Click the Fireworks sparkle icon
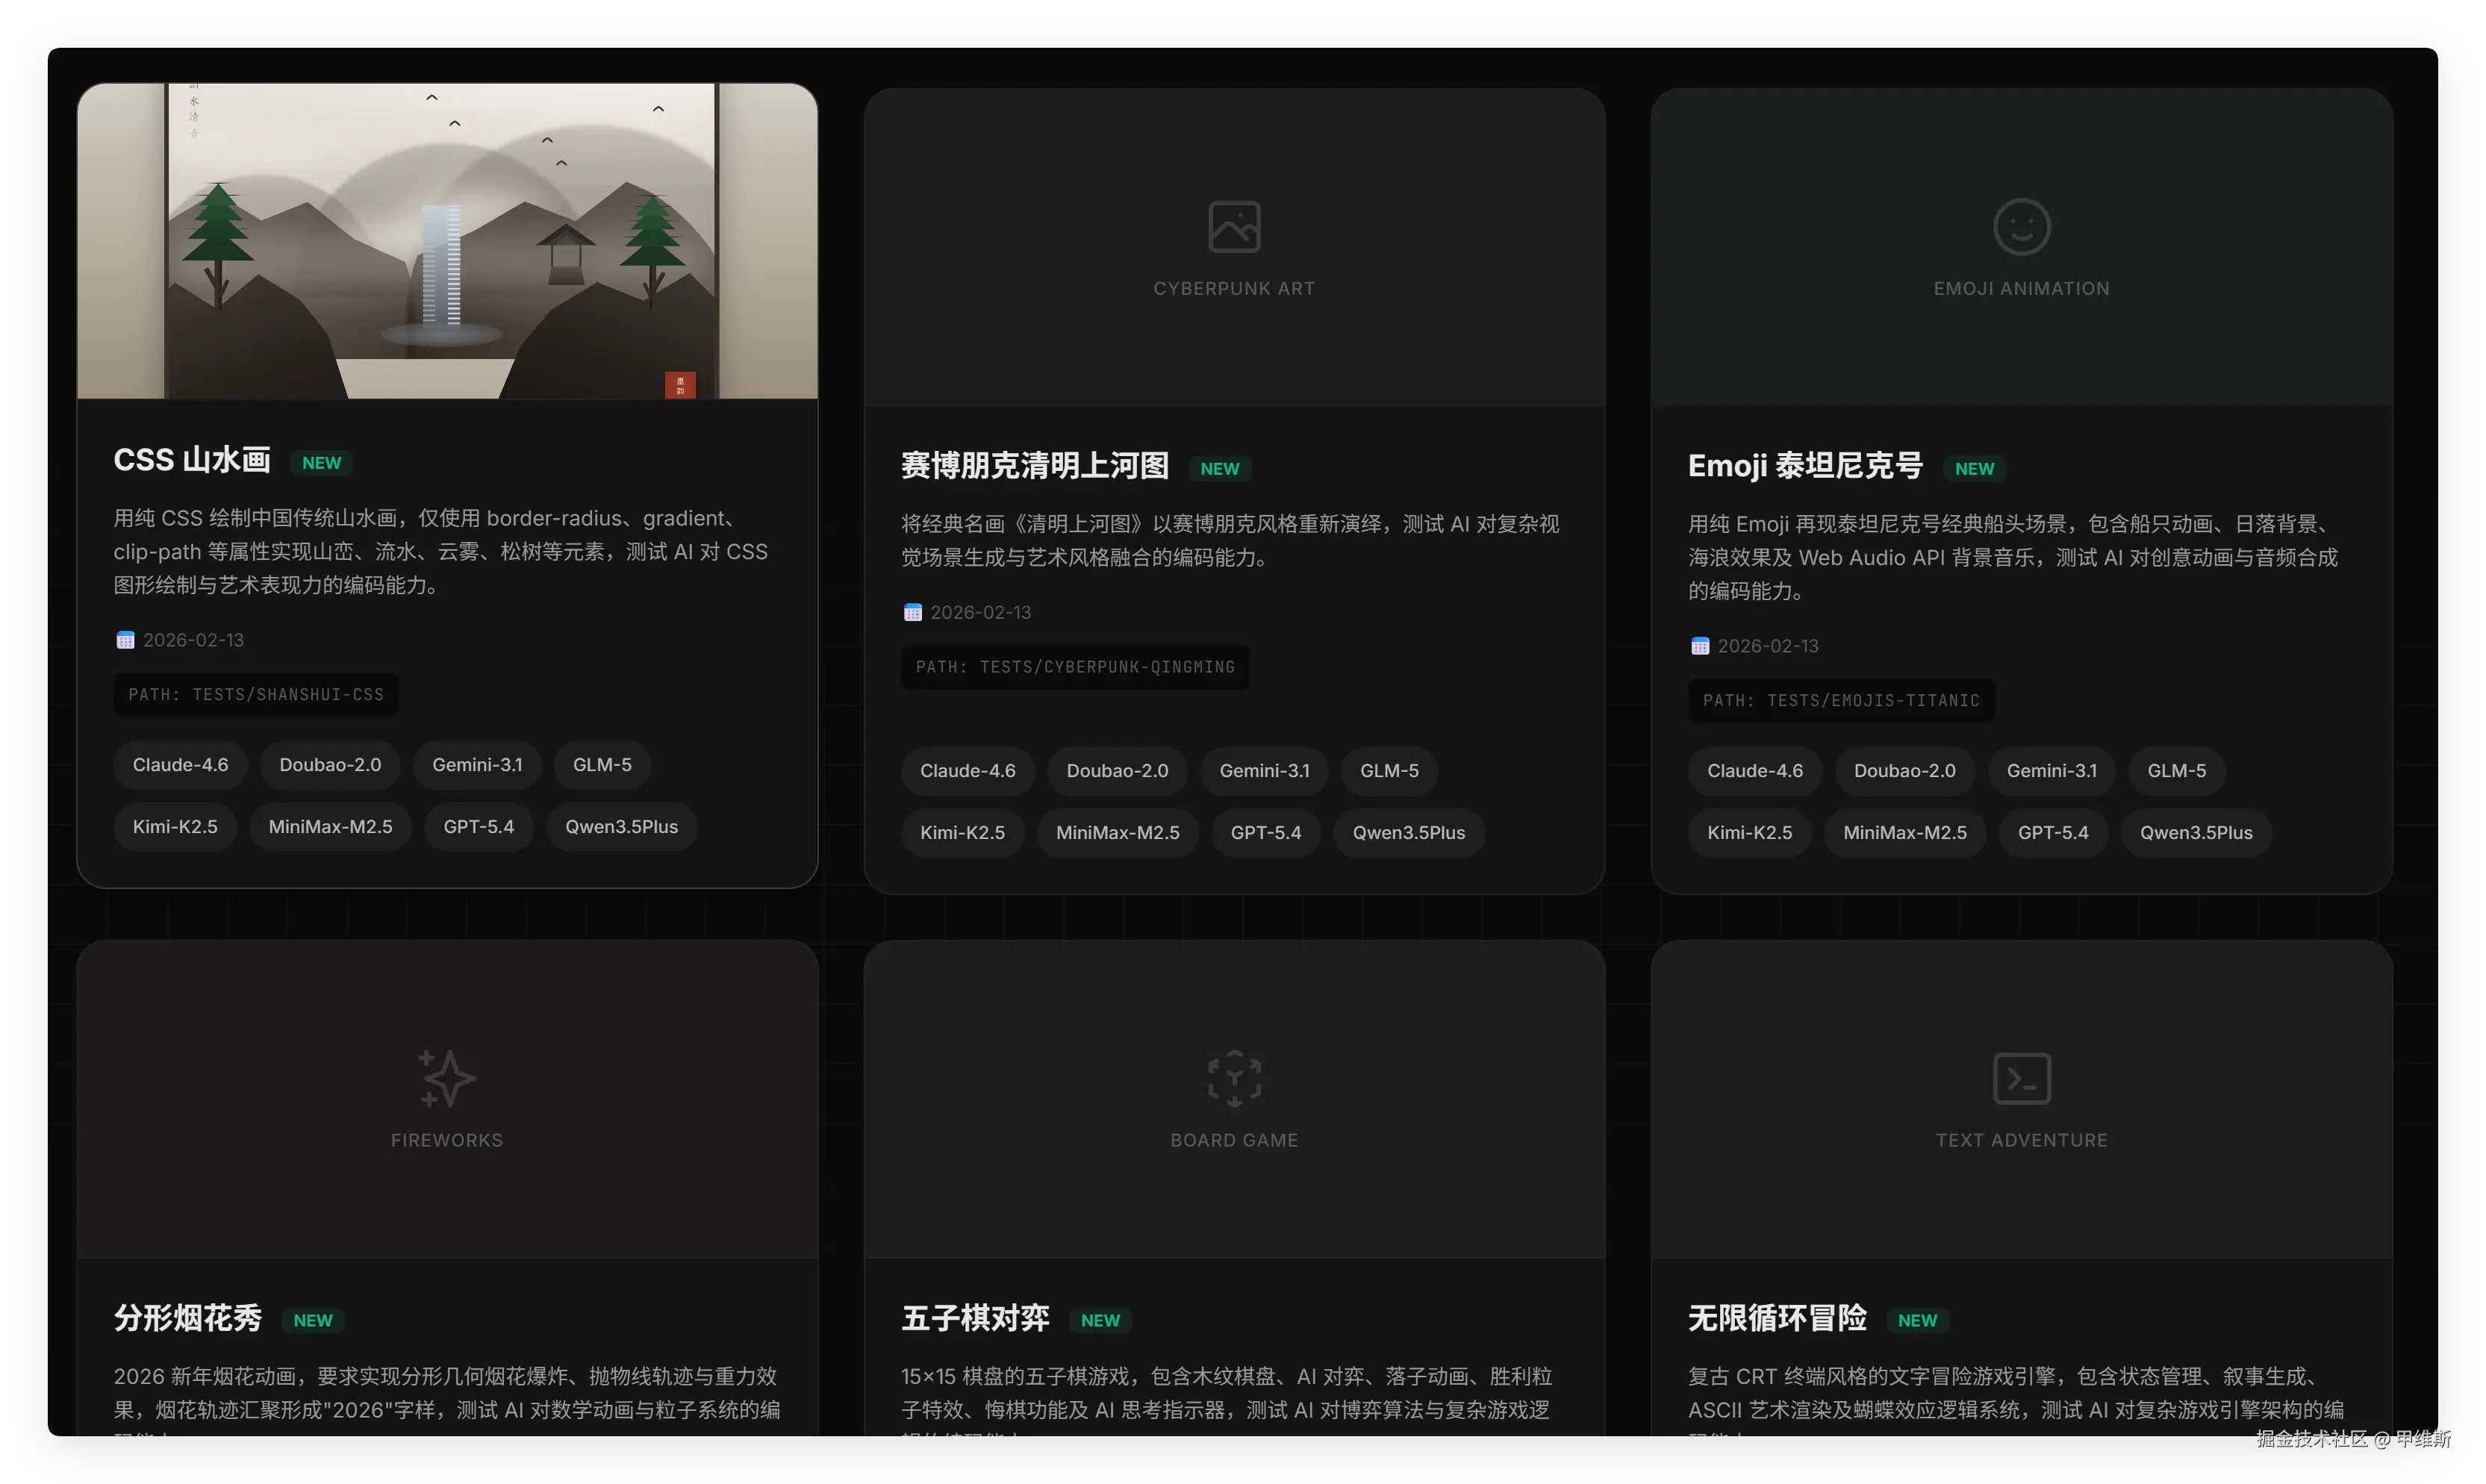The width and height of the screenshot is (2486, 1484). click(x=446, y=1078)
